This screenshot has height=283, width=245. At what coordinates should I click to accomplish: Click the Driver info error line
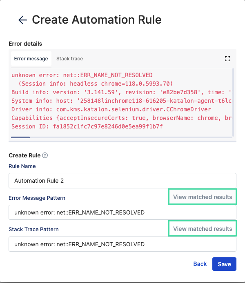pos(111,109)
